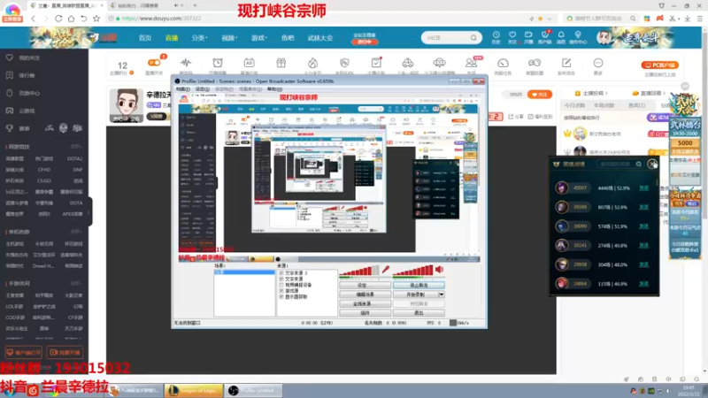Click the Settings button in OBS
The image size is (708, 398).
(365, 285)
